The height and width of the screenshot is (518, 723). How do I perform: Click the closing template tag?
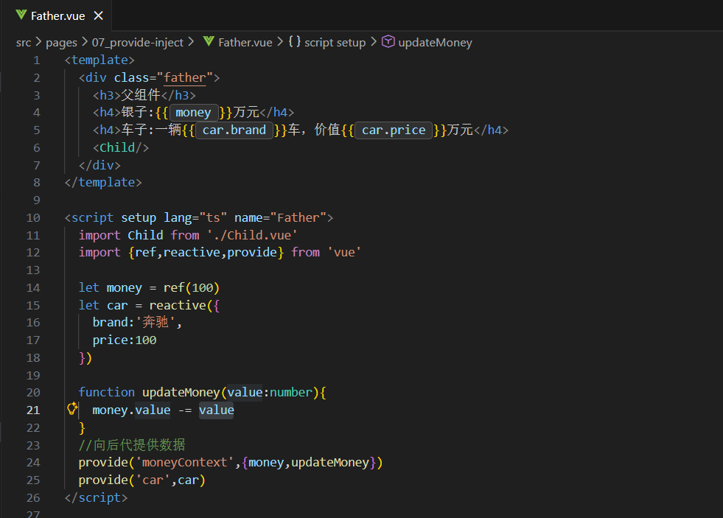coord(103,183)
